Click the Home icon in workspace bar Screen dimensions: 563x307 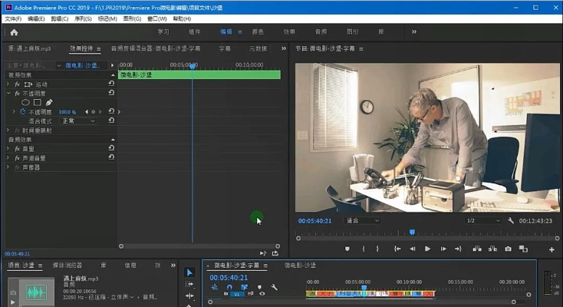tap(14, 32)
